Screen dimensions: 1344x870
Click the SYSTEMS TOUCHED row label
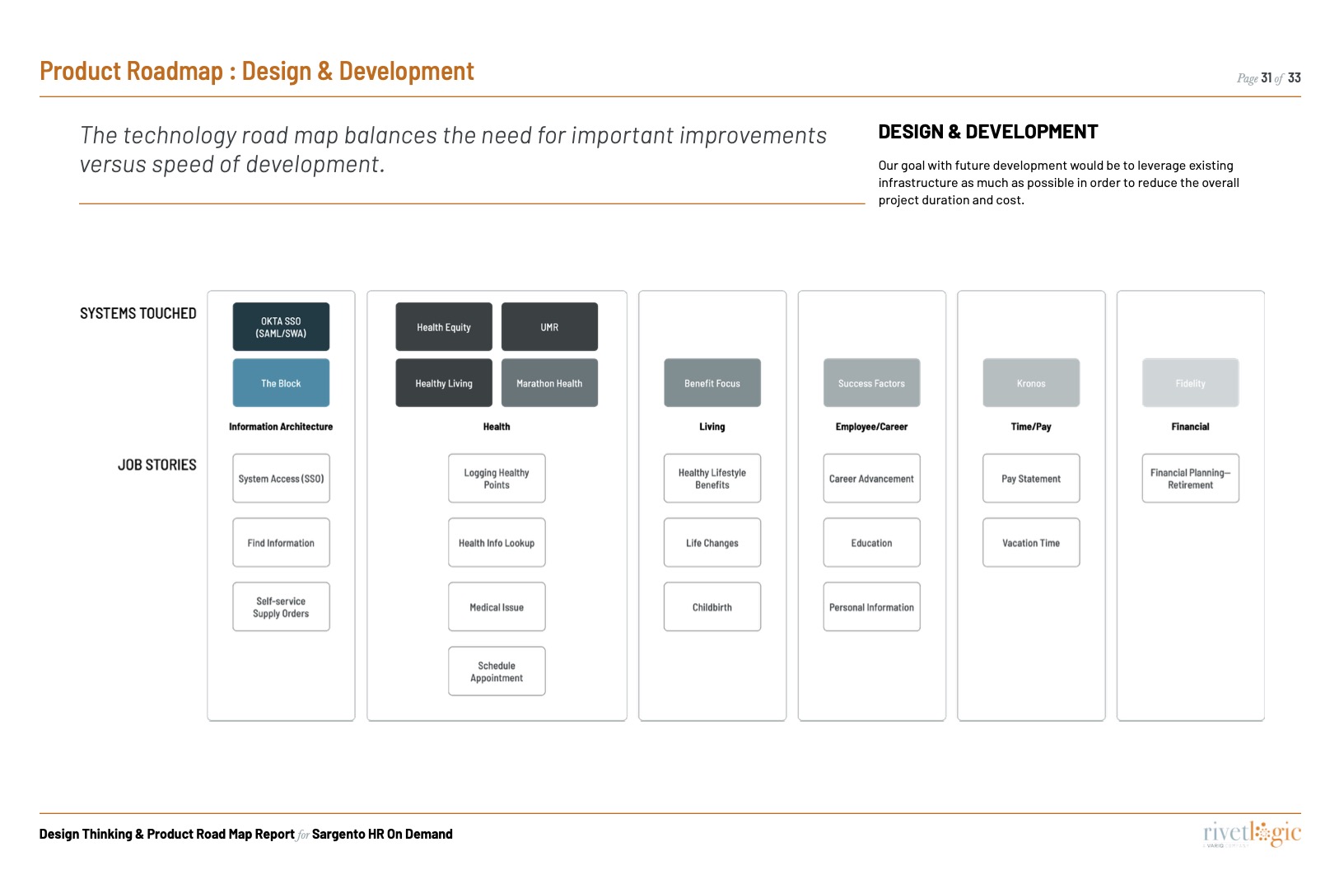click(x=138, y=313)
